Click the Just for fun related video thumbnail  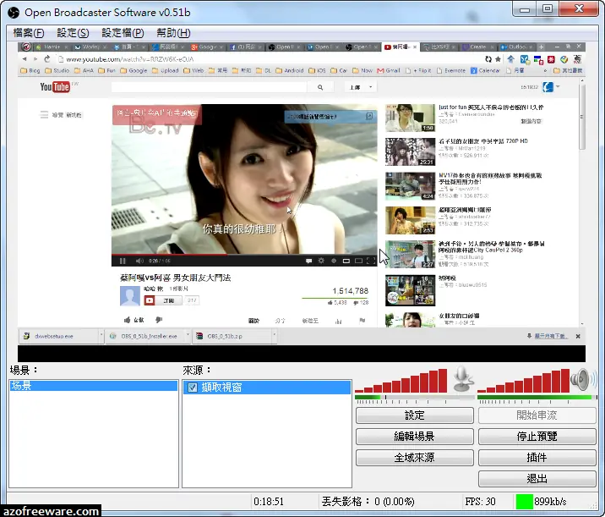coord(410,118)
